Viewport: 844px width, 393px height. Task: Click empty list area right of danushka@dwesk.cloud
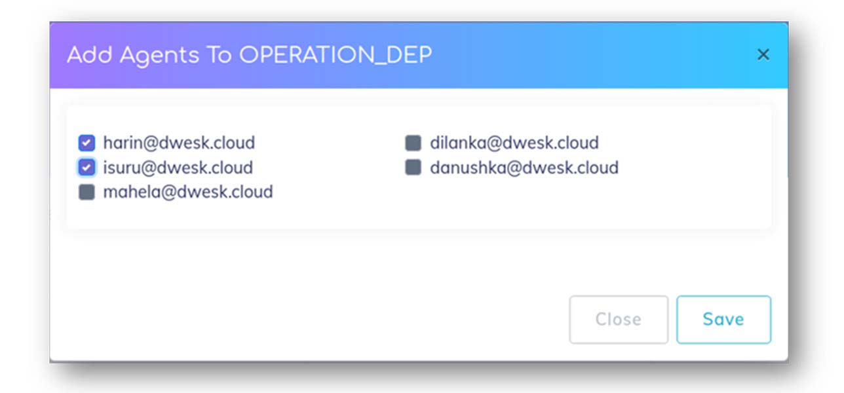[695, 168]
